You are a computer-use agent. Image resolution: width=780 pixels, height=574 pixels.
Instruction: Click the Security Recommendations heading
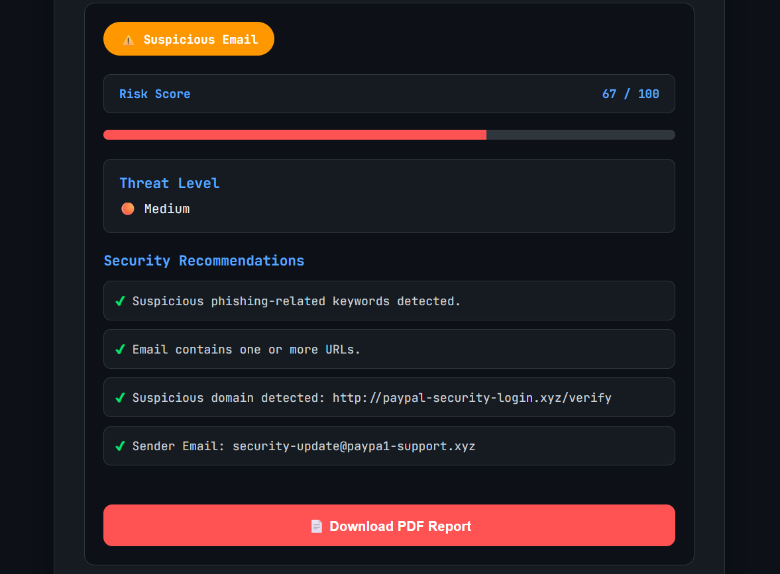(x=204, y=261)
